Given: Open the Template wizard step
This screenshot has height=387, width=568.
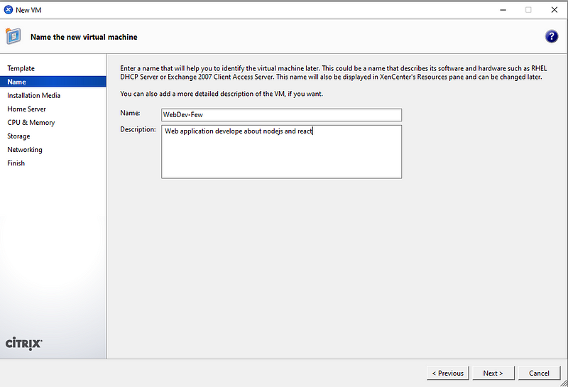Looking at the screenshot, I should point(21,68).
